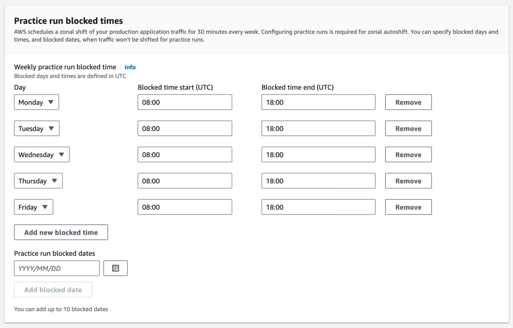Click the Info link beside weekly blocked time
This screenshot has width=513, height=328.
(130, 67)
